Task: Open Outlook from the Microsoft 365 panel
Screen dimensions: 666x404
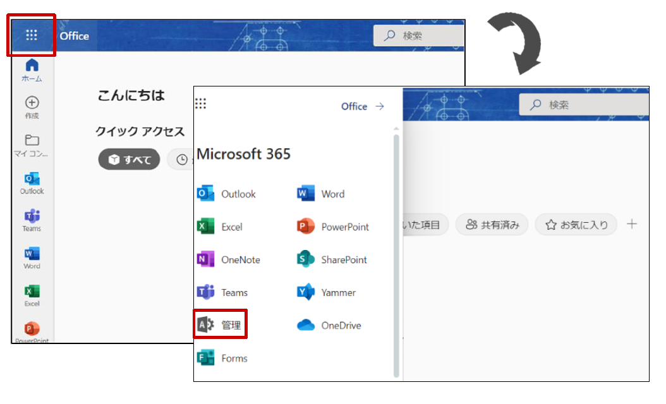Action: pos(227,194)
